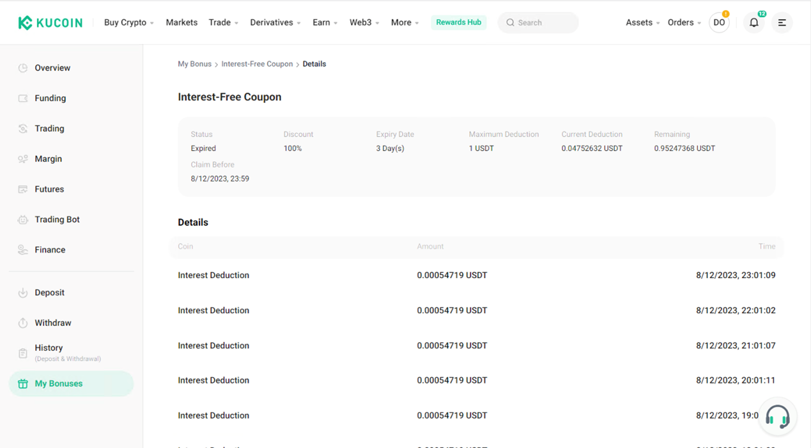This screenshot has height=448, width=811.
Task: Select Funding in the sidebar
Action: click(x=71, y=98)
